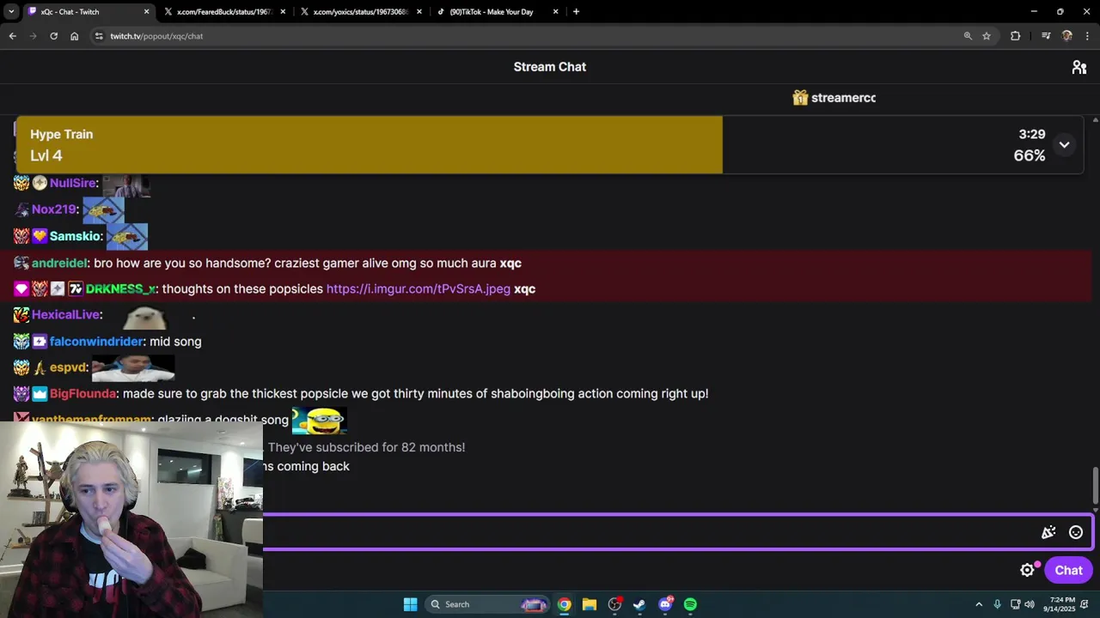1100x618 pixels.
Task: Click the microphone icon in system tray
Action: 997,604
